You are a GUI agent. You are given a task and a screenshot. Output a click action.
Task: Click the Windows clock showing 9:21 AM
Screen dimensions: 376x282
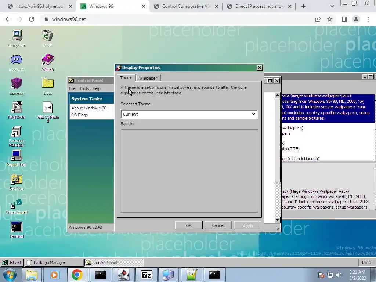(357, 275)
